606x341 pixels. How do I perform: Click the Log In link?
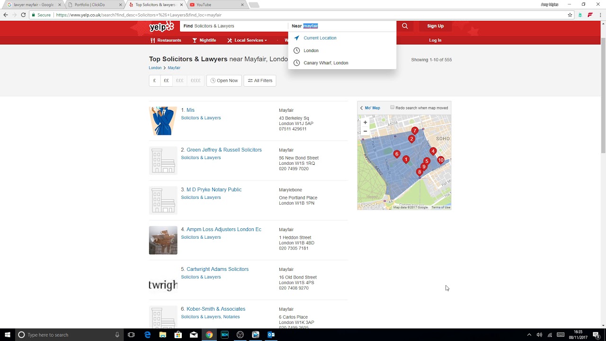pyautogui.click(x=435, y=40)
